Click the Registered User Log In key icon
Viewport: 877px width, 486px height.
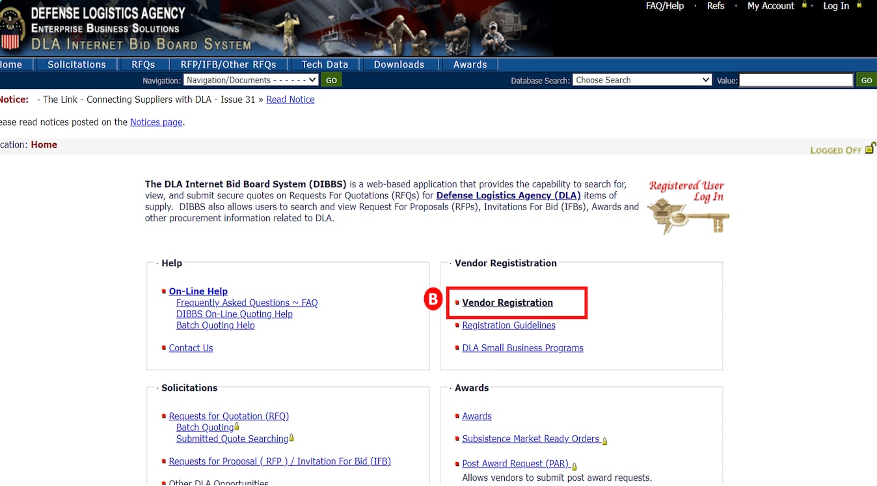pos(688,207)
